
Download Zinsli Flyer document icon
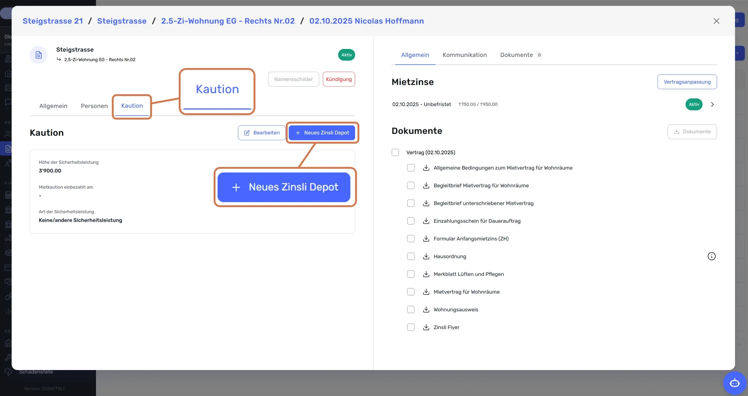426,327
